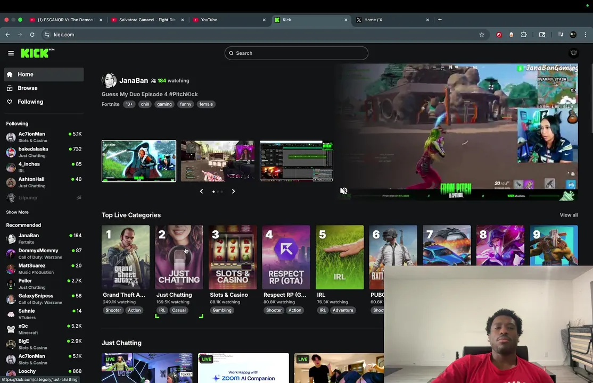
Task: Open the red extension icon in toolbar
Action: 499,35
